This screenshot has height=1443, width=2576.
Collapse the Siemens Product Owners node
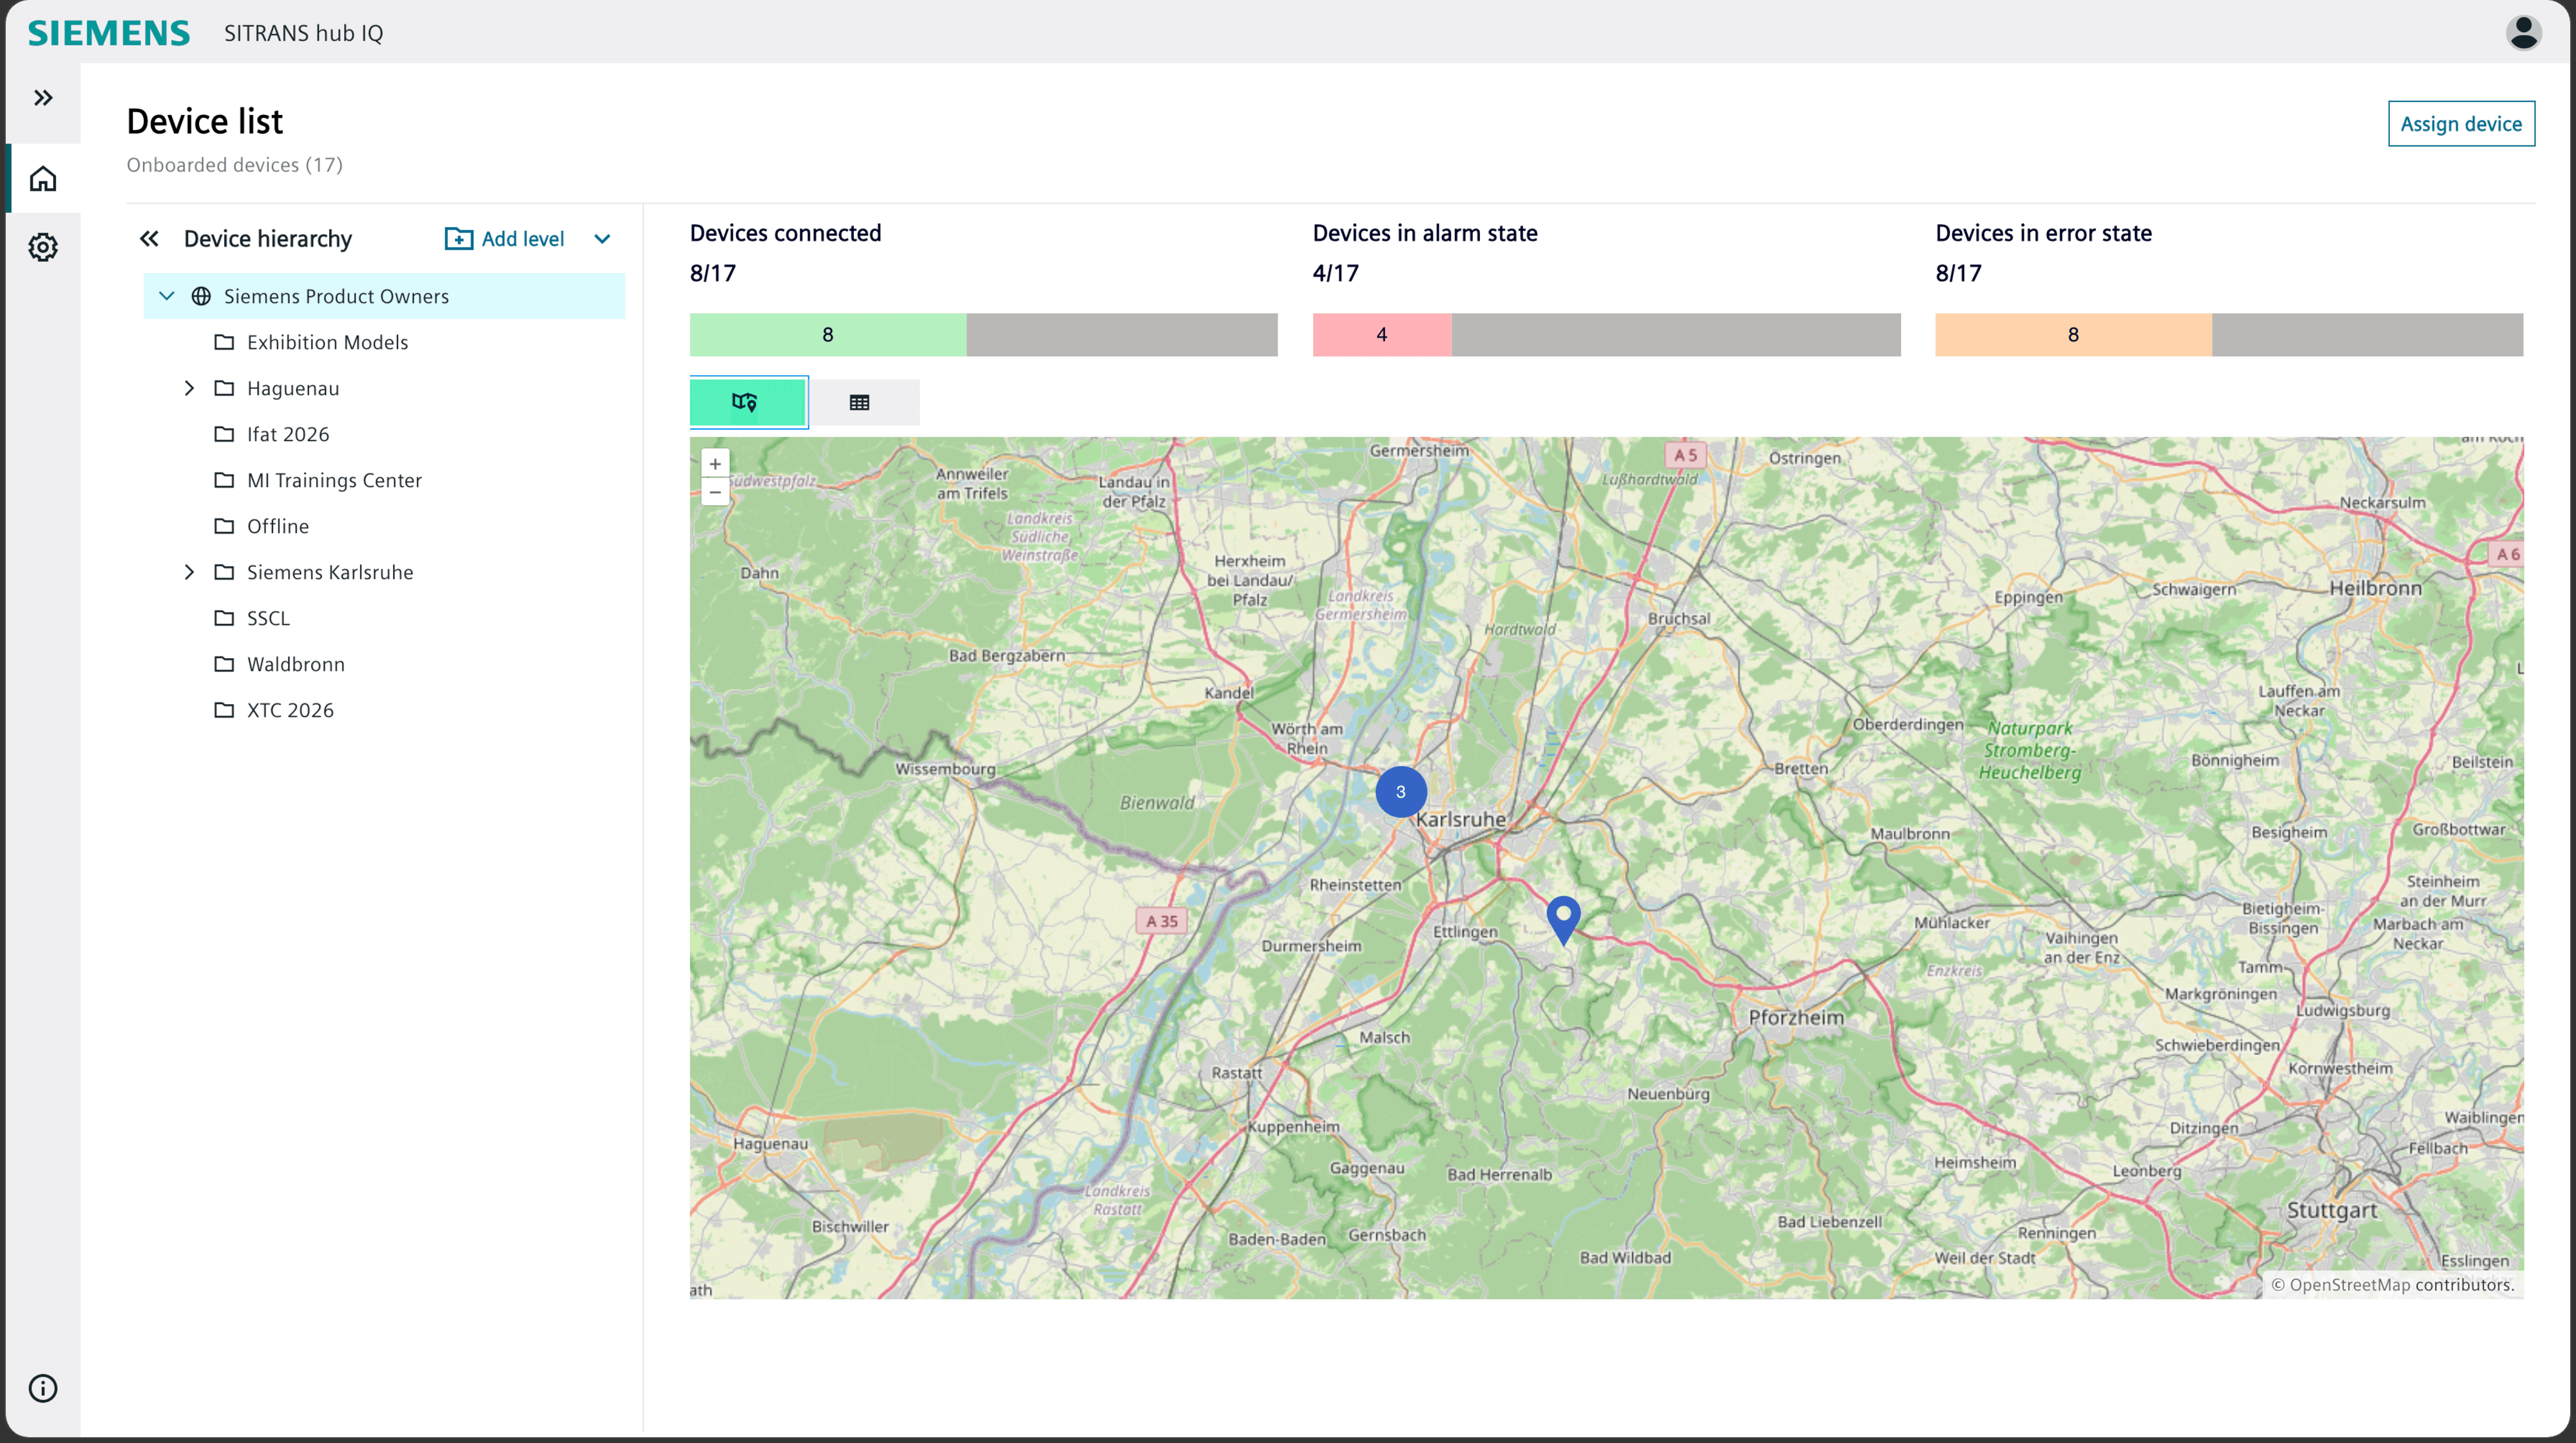tap(167, 296)
